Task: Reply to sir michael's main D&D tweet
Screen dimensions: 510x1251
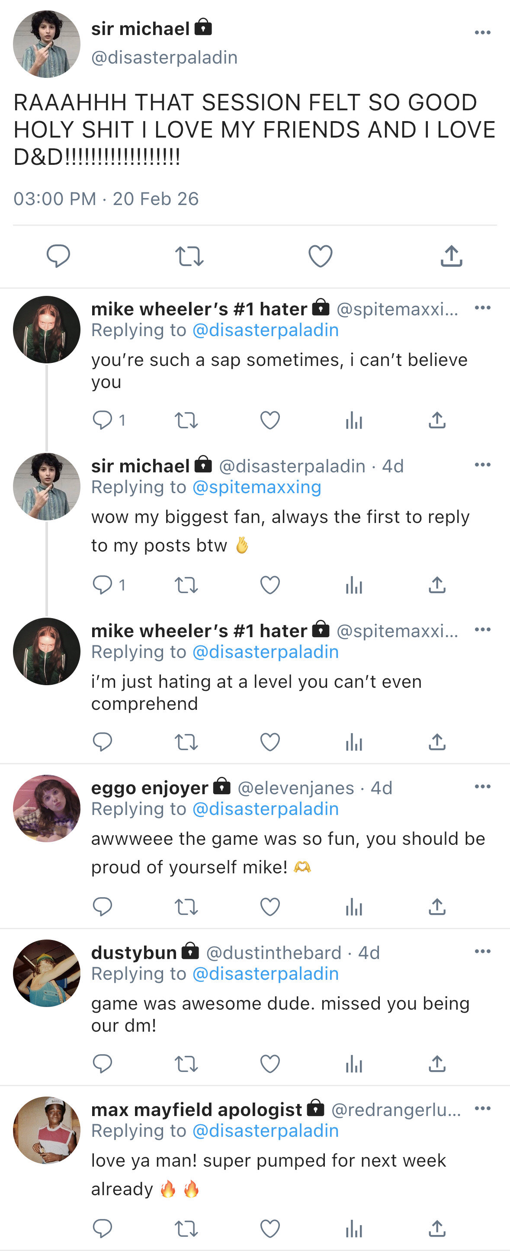Action: [x=58, y=256]
